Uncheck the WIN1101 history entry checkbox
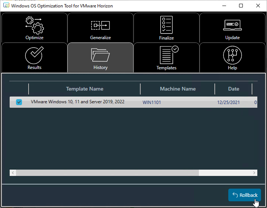The image size is (267, 208). [19, 102]
